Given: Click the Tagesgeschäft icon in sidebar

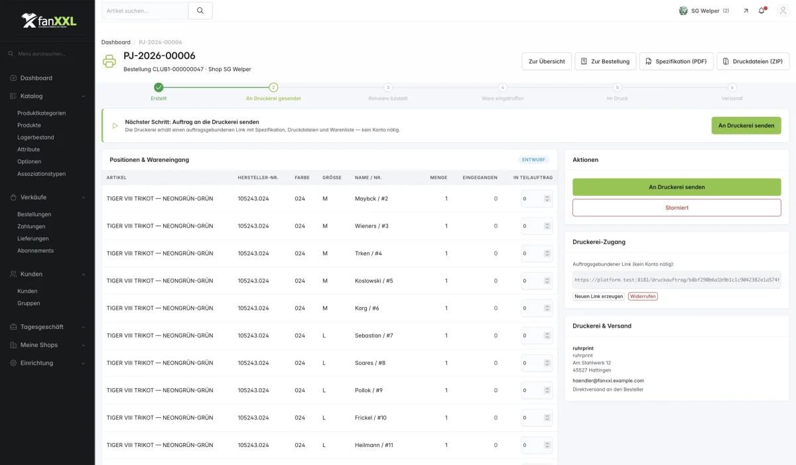Looking at the screenshot, I should tap(13, 327).
